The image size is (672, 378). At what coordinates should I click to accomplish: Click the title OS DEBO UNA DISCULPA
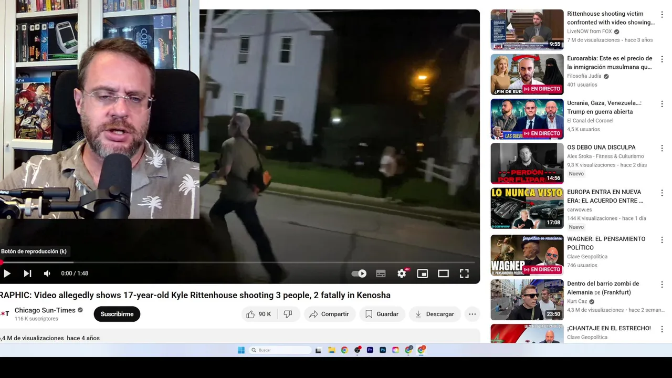coord(601,148)
